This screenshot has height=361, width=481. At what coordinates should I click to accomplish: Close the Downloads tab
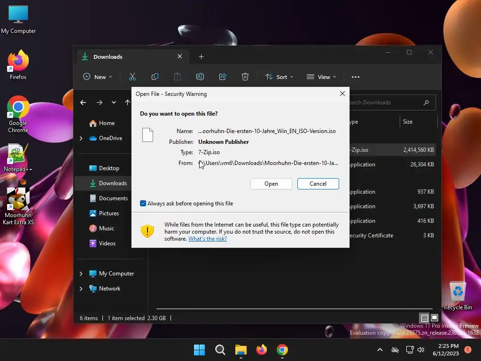point(180,56)
